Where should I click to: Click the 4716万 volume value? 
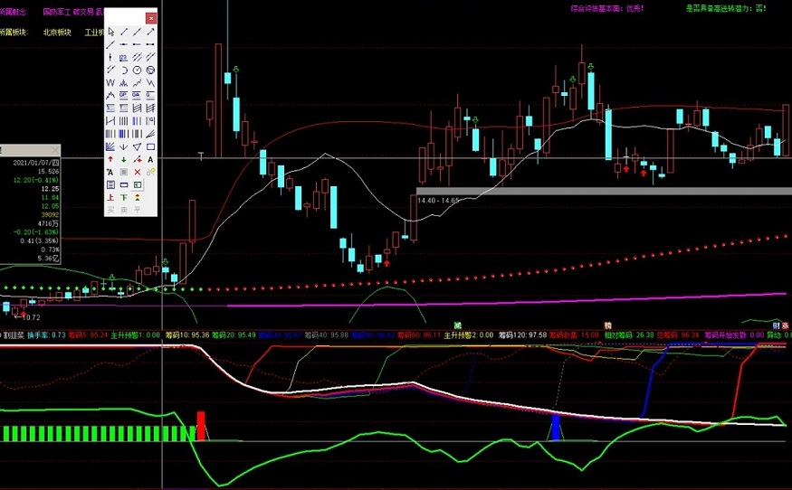(x=49, y=223)
